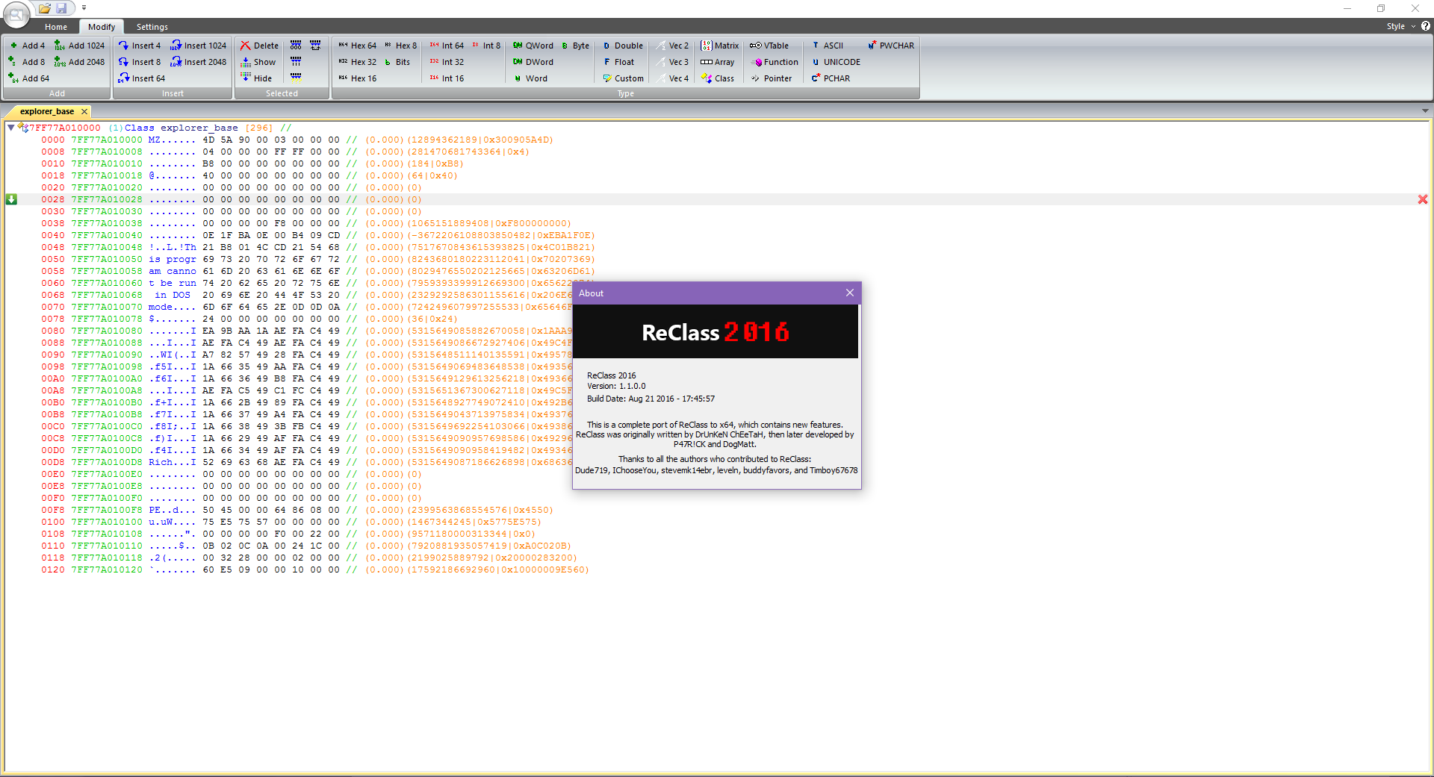Switch to the Home ribbon tab
Image resolution: width=1434 pixels, height=777 pixels.
[x=56, y=27]
